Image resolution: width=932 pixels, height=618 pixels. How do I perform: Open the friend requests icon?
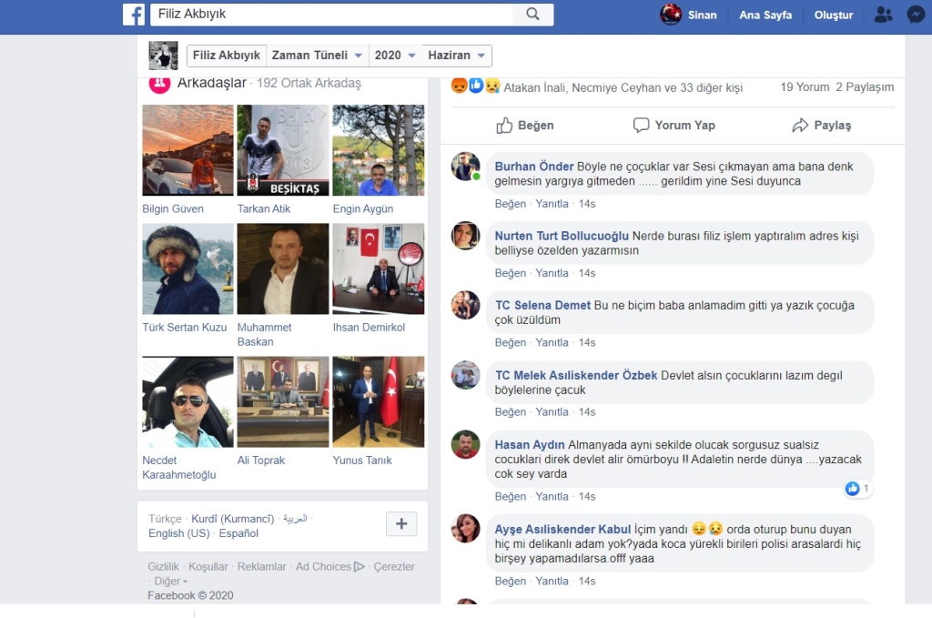click(x=883, y=15)
